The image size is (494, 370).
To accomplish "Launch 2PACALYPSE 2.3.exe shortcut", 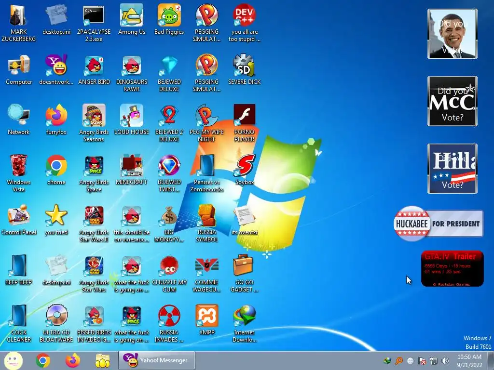I will click(94, 23).
